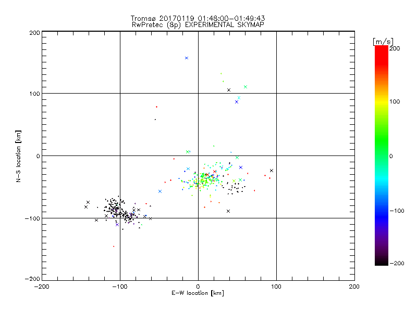
Task: Click the colorbar label -100
Action: click(x=397, y=211)
